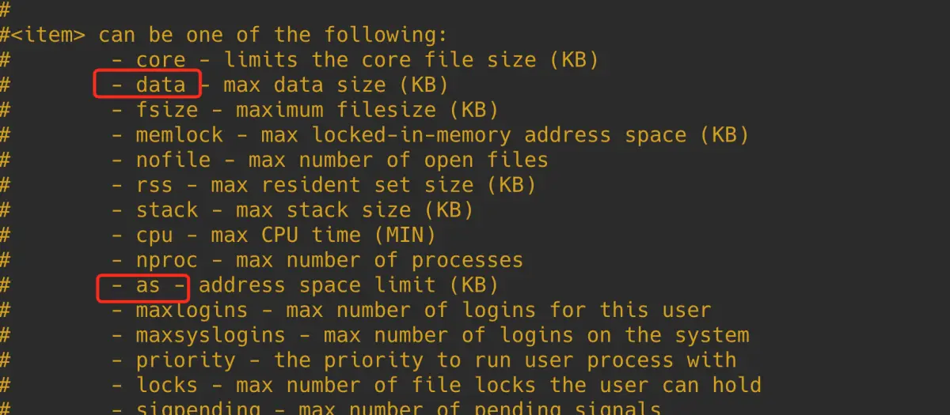Click the 'cpu' item name
Image resolution: width=950 pixels, height=415 pixels.
coord(154,236)
